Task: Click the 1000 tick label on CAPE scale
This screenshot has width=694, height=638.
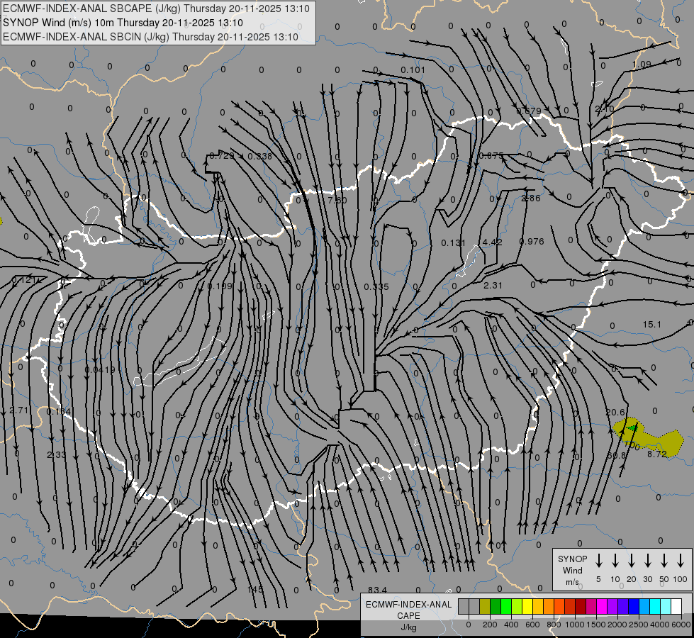Action: coord(574,625)
